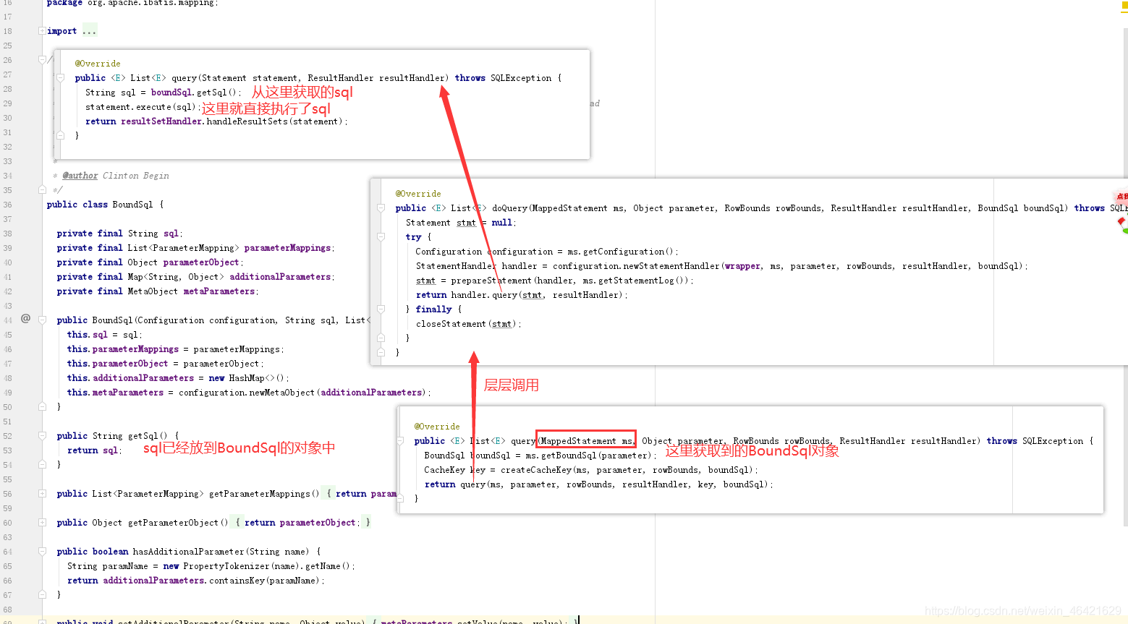1128x624 pixels.
Task: Click the red flag icon near the screen's right edge
Action: (x=1121, y=221)
